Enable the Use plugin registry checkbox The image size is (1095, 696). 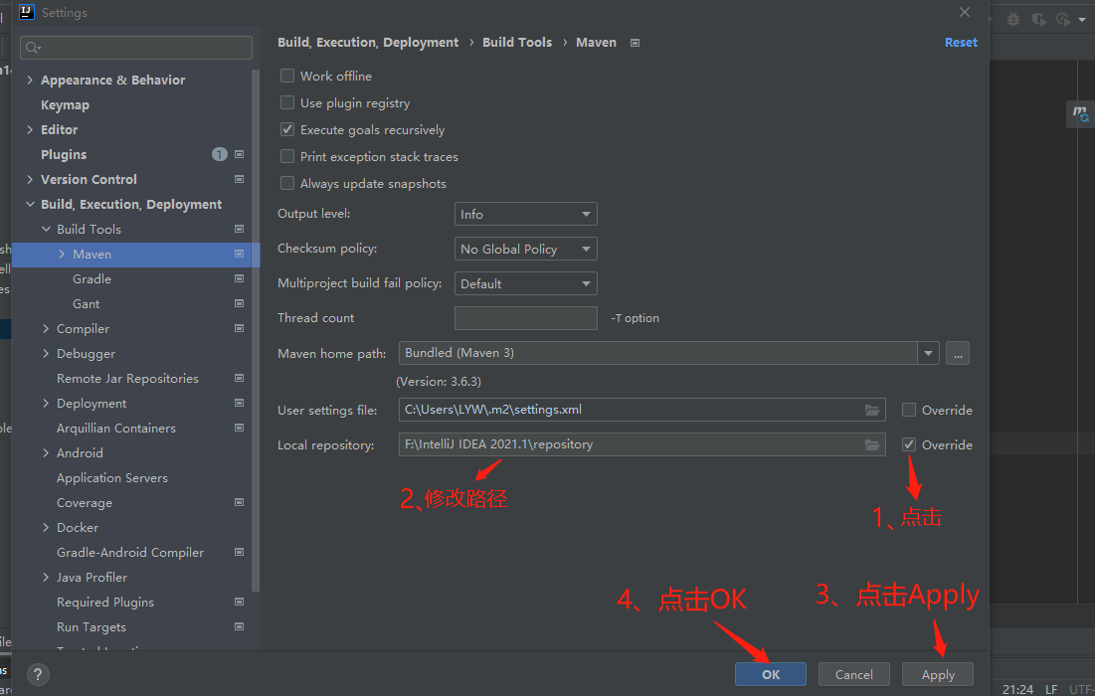click(287, 102)
